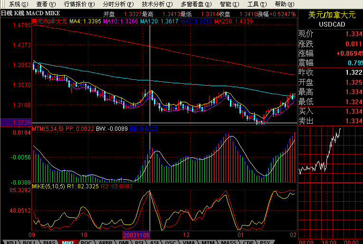Image resolution: width=363 pixels, height=244 pixels.
Task: Click the MA4: 1.3395 moving average label
Action: [85, 21]
